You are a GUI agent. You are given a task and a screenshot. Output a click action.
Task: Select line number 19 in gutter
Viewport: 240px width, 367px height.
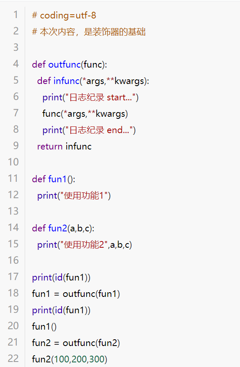tap(13, 309)
